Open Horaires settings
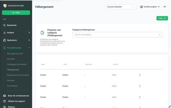 (11, 80)
